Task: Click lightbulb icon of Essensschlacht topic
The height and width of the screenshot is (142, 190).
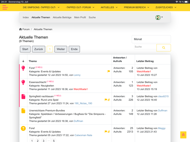Action: click(23, 82)
